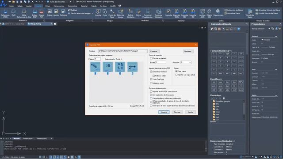This screenshot has height=159, width=283.
Task: Click Importar IFC icon
Action: point(193,14)
